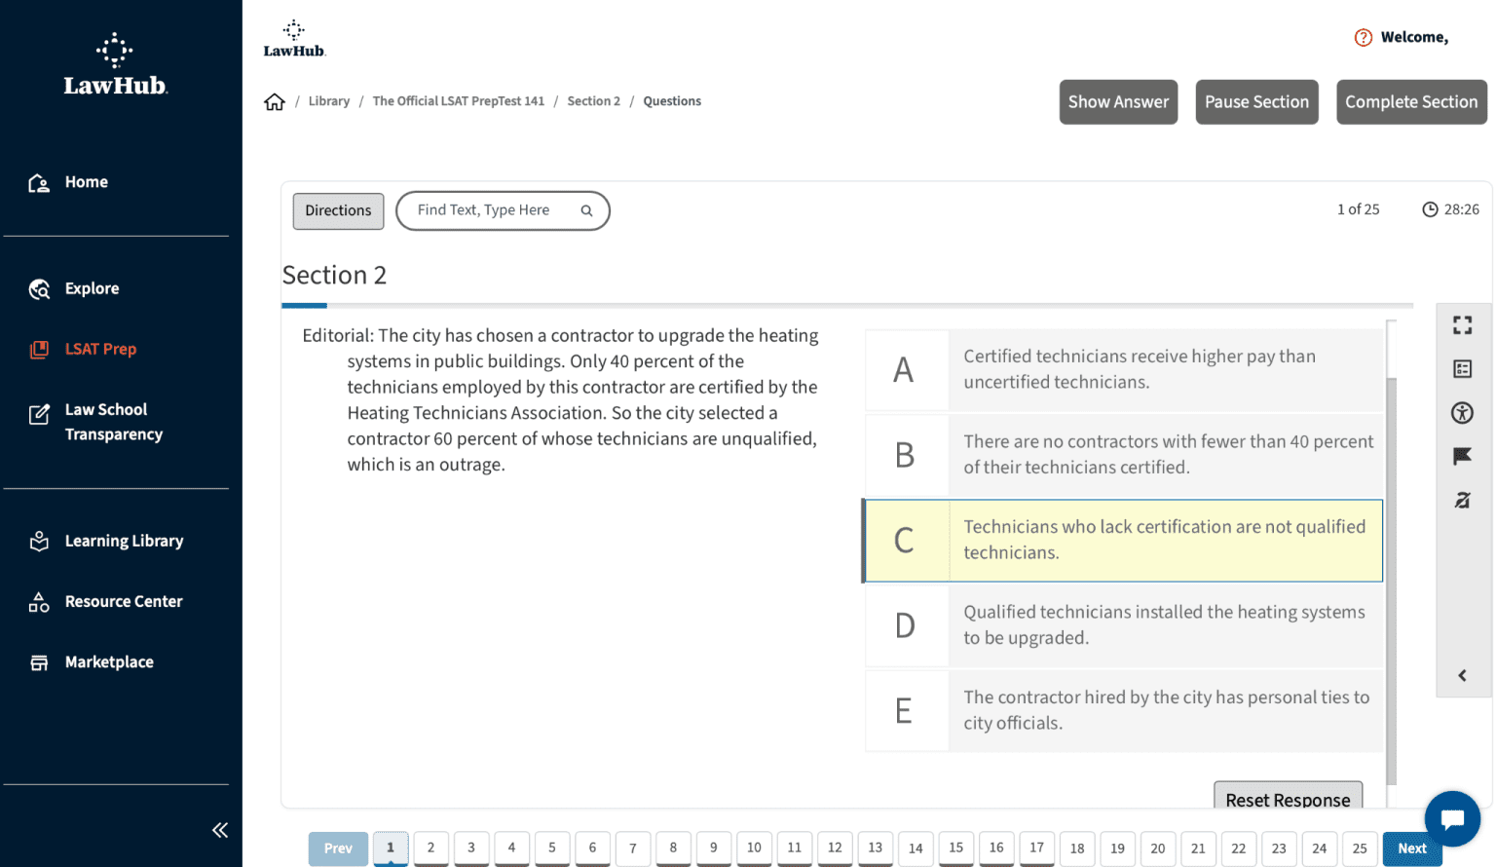Go to question 2
Image resolution: width=1496 pixels, height=867 pixels.
[x=430, y=848]
